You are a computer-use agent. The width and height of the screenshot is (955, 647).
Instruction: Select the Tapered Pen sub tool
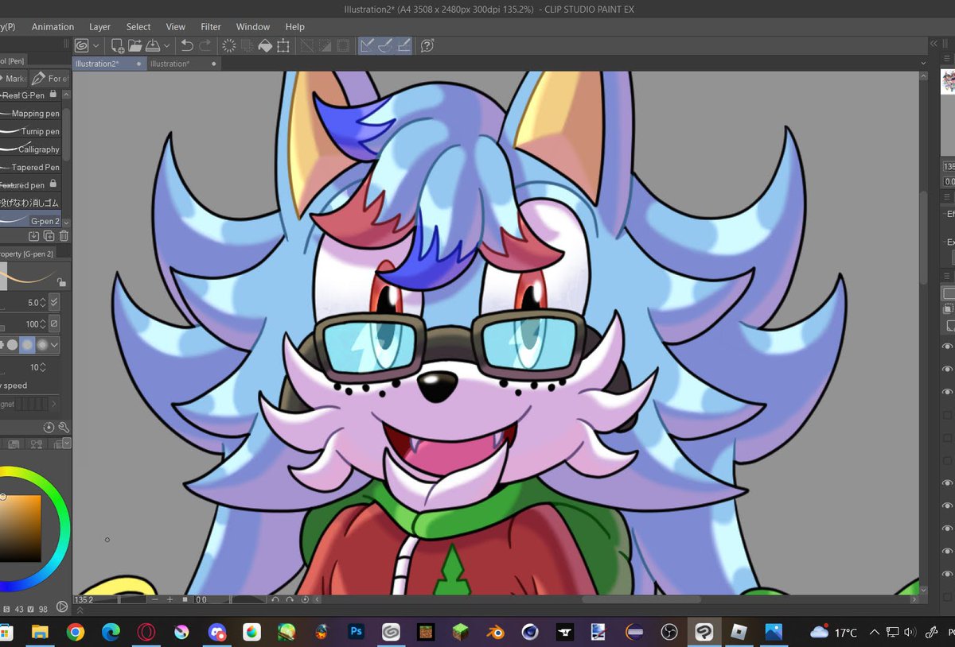click(x=31, y=167)
